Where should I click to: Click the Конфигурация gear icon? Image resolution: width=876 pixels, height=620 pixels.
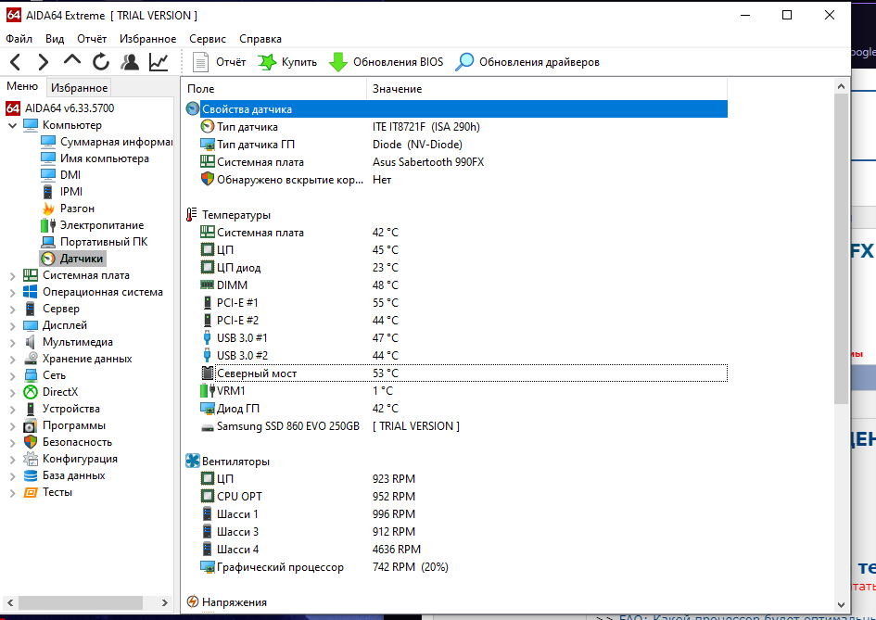pyautogui.click(x=31, y=459)
